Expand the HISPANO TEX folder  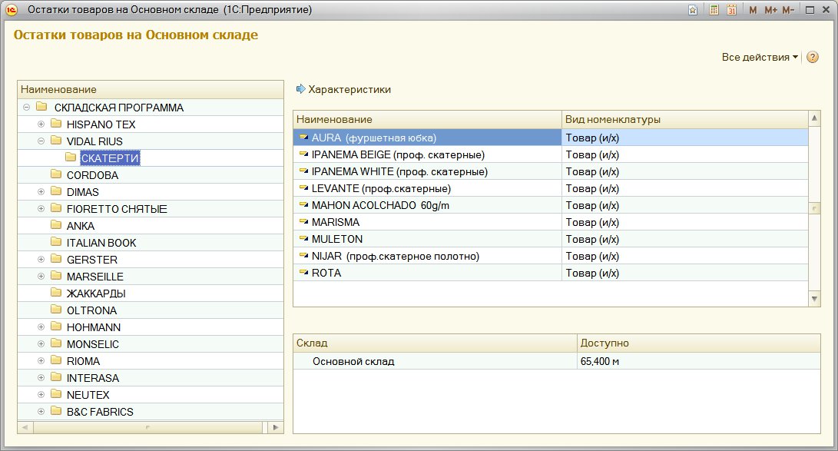41,124
